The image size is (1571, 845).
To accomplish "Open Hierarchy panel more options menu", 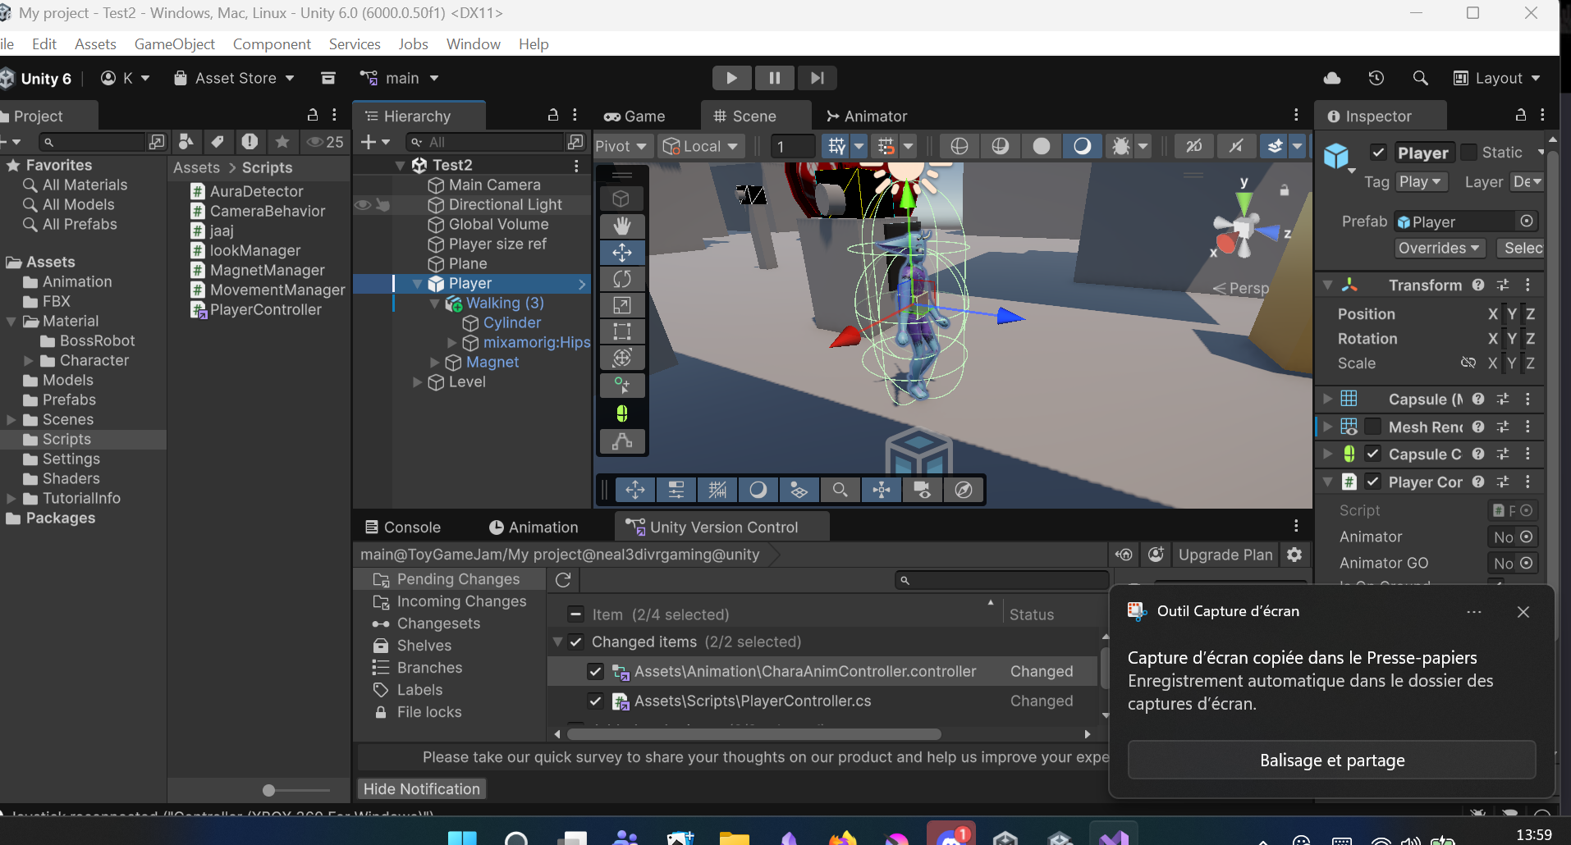I will pos(575,115).
